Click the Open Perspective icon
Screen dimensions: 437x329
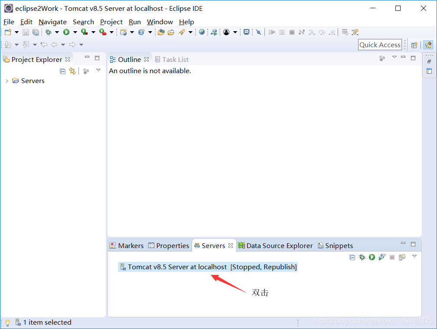(414, 45)
